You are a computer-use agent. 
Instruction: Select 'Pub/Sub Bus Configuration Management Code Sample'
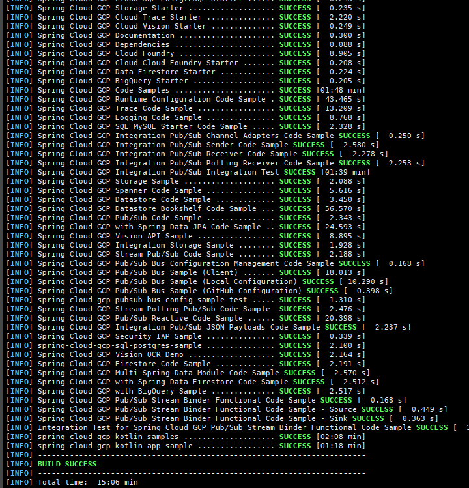[224, 264]
